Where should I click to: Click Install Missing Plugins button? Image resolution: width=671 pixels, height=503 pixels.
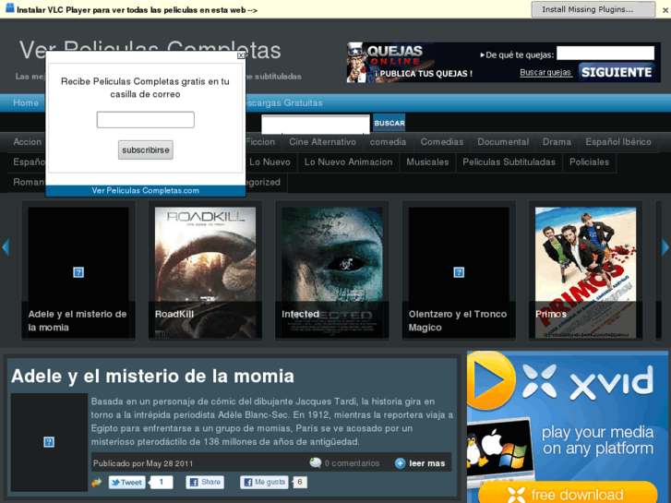point(593,9)
